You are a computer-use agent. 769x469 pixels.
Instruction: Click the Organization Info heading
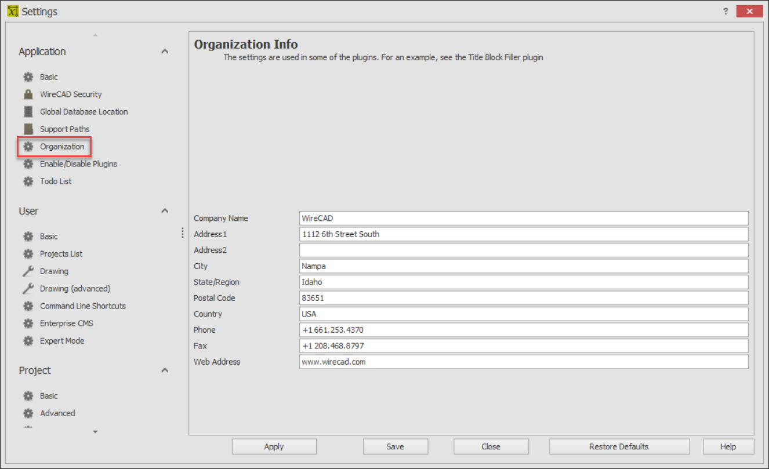click(246, 44)
